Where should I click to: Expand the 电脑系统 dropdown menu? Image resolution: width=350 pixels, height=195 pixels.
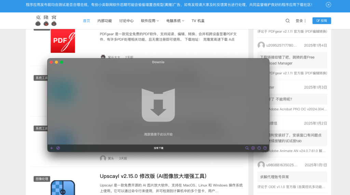point(175,21)
